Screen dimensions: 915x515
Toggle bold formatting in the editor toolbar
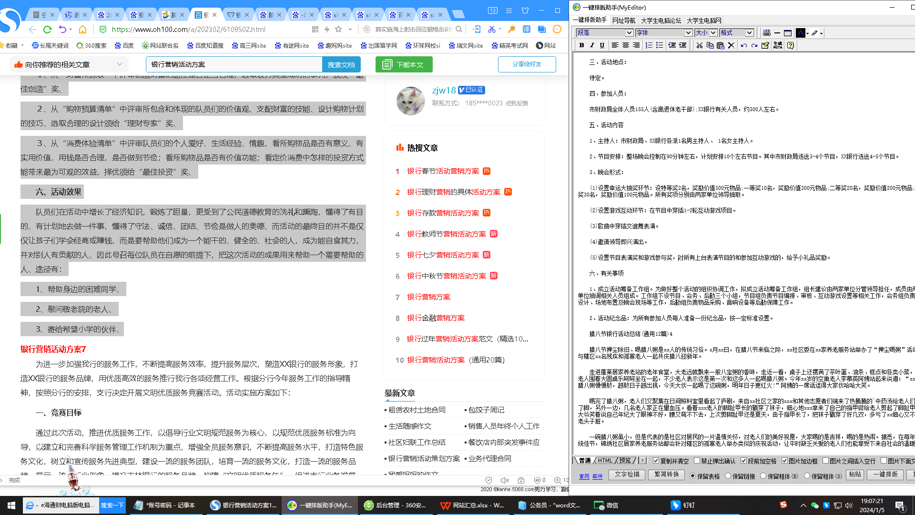tap(581, 45)
